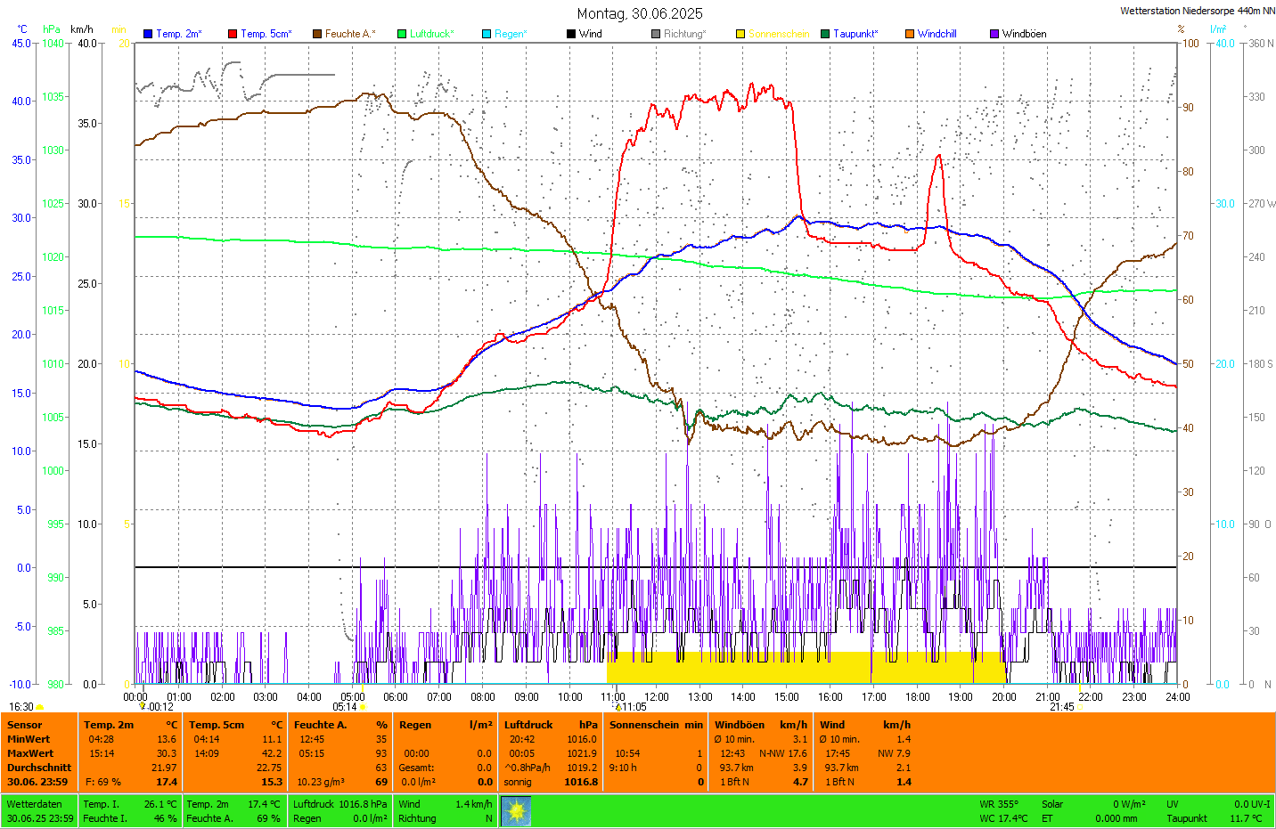The width and height of the screenshot is (1276, 829).
Task: Toggle the Taupunkt series legend label
Action: 855,34
